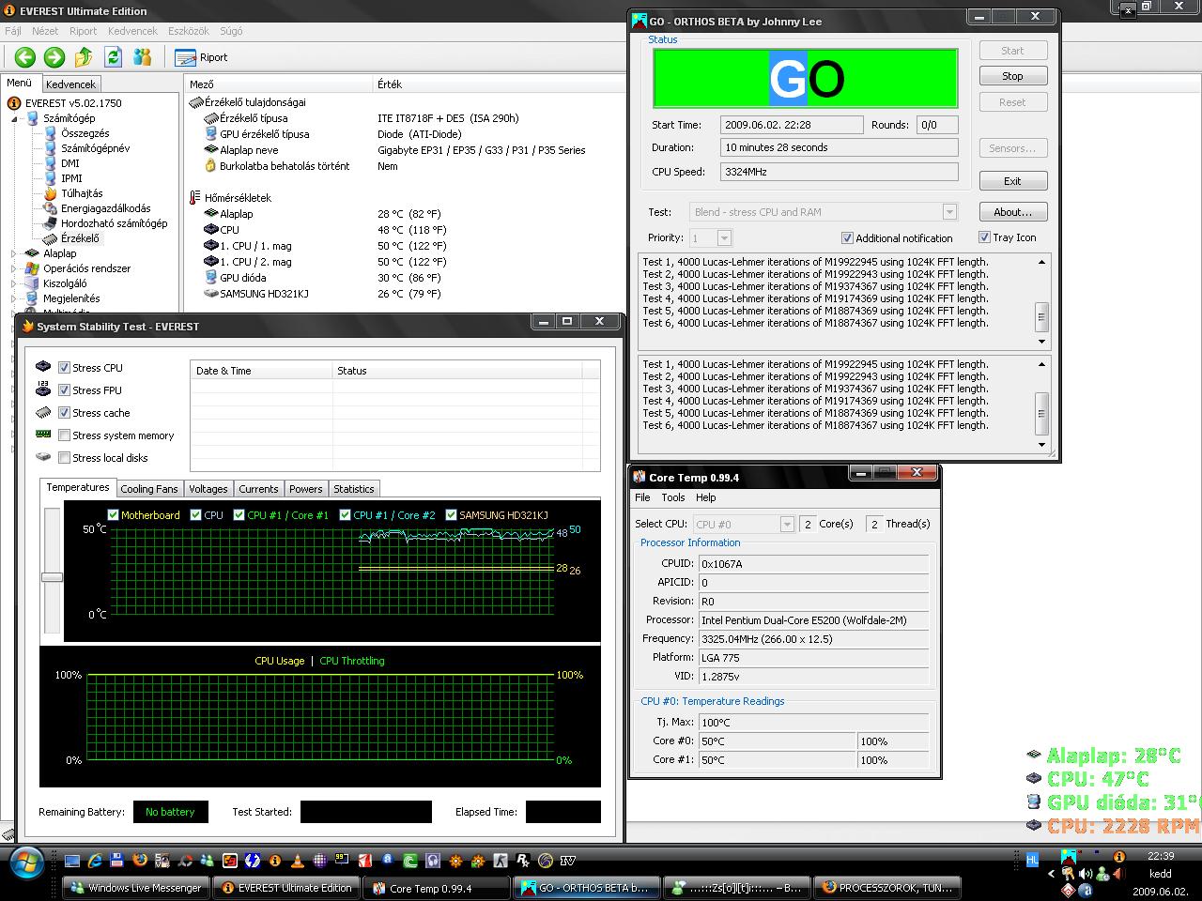The image size is (1202, 901).
Task: Click the Exit button in ORTHOS
Action: click(1012, 181)
